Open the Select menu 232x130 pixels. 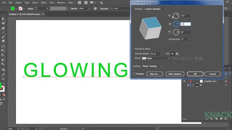[35, 3]
